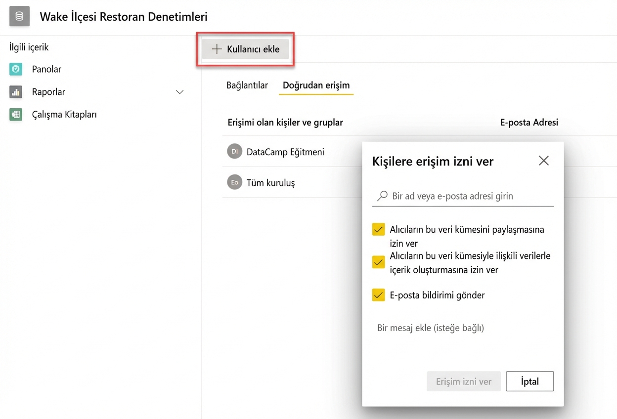
Task: Select the Doğrudan erişim tab
Action: click(316, 85)
